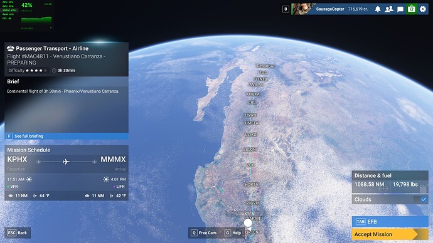Select the CRL waypoint label
The width and height of the screenshot is (433, 243).
pyautogui.click(x=252, y=103)
